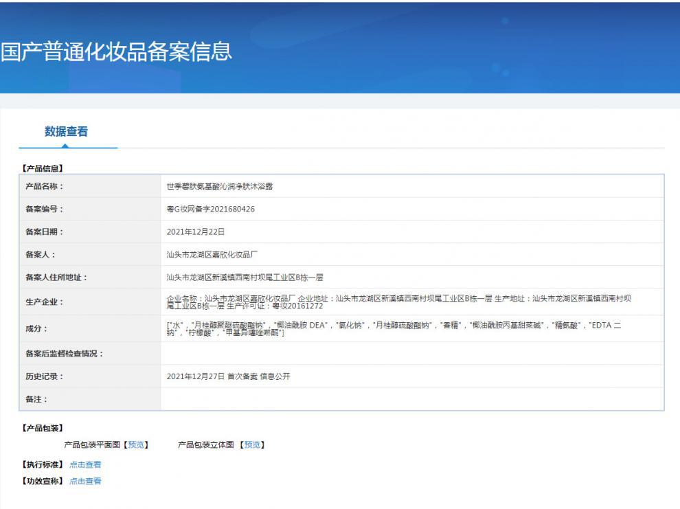This screenshot has height=509, width=680.
Task: Open 点击查看 link for 执行标准
Action: pos(85,465)
